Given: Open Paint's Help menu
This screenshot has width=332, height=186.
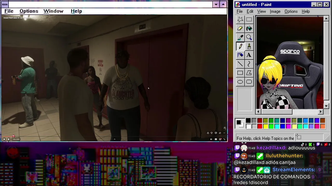Looking at the screenshot, I should pos(306,11).
